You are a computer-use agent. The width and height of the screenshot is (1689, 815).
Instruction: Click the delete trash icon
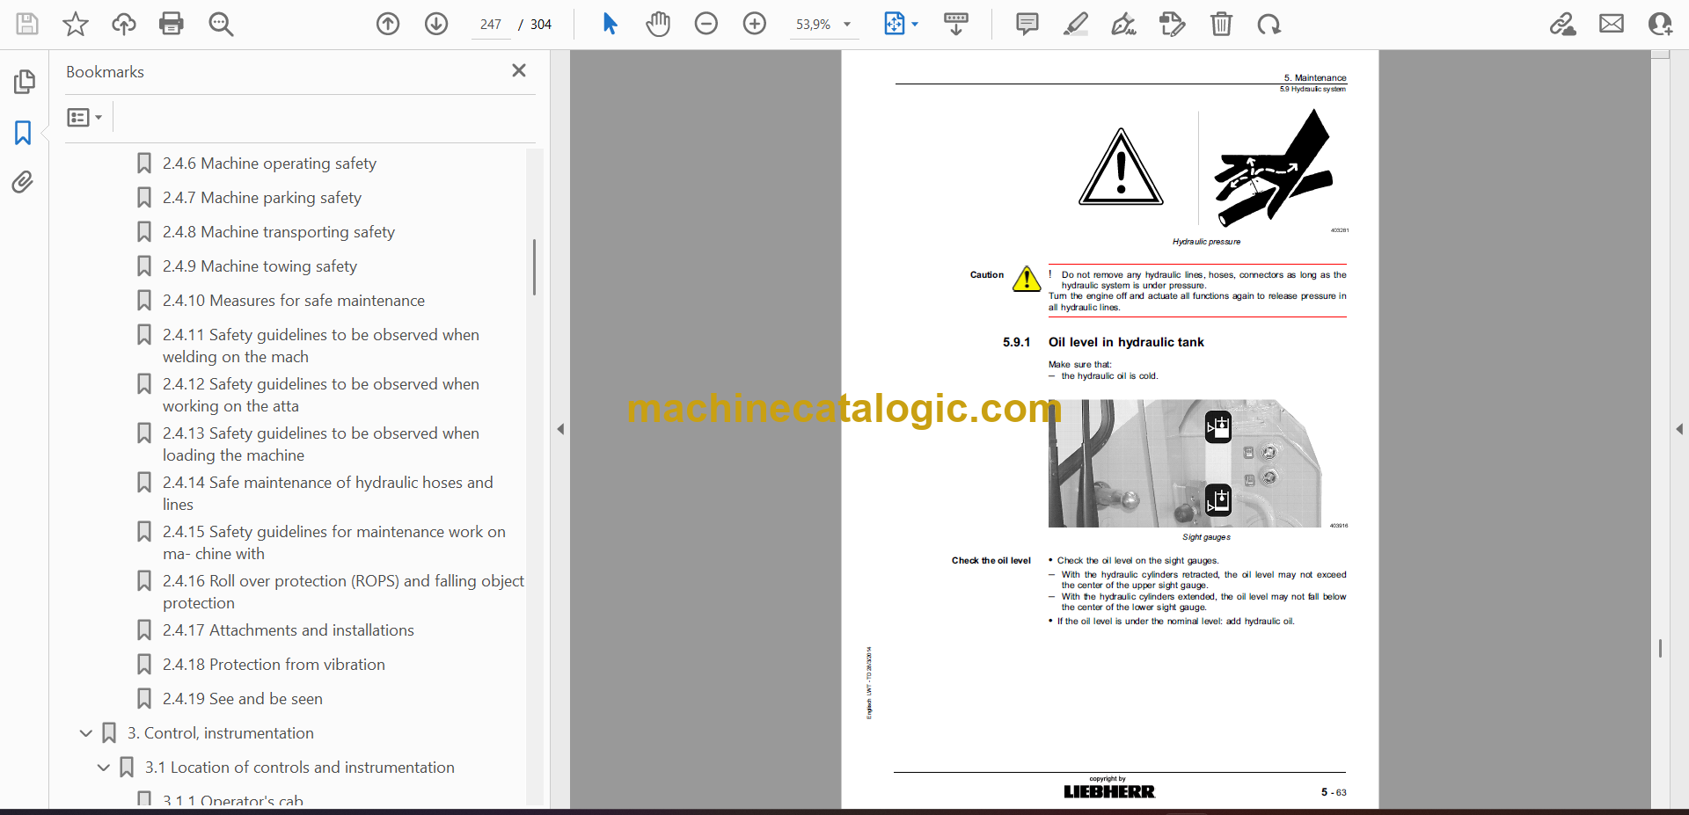[x=1221, y=24]
